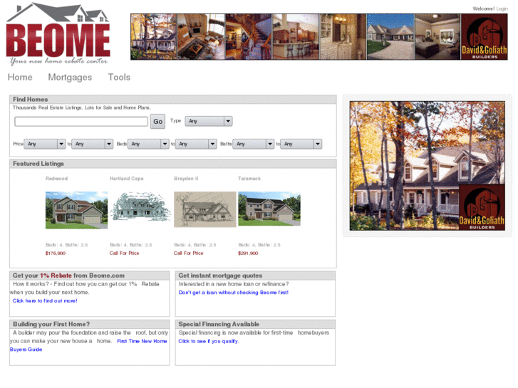Image resolution: width=518 pixels, height=388 pixels.
Task: Open the minimum Beds dropdown
Action: click(148, 144)
